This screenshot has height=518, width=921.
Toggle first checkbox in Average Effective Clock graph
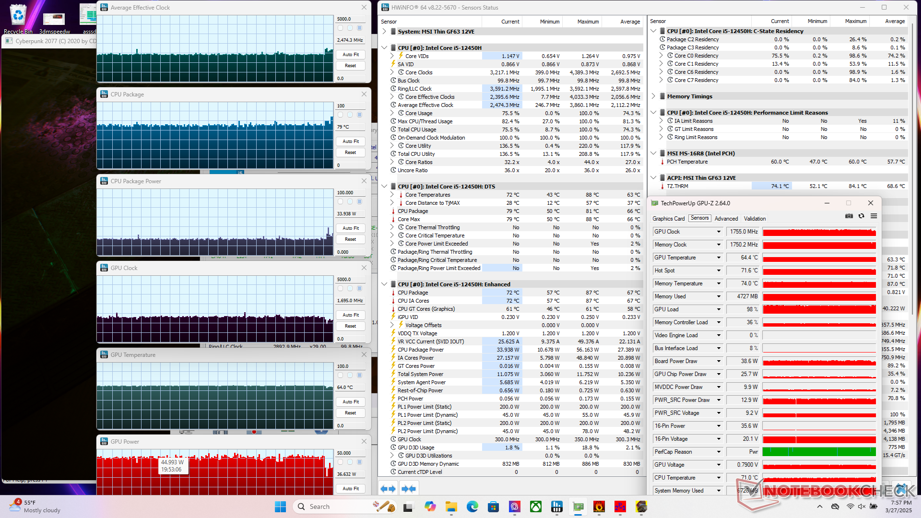coord(340,28)
